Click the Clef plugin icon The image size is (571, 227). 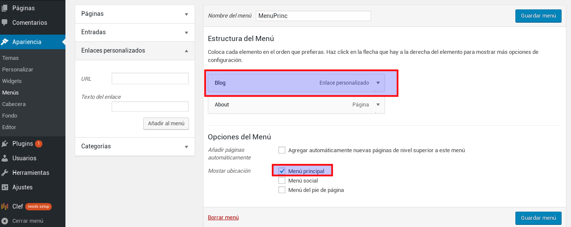click(x=5, y=206)
